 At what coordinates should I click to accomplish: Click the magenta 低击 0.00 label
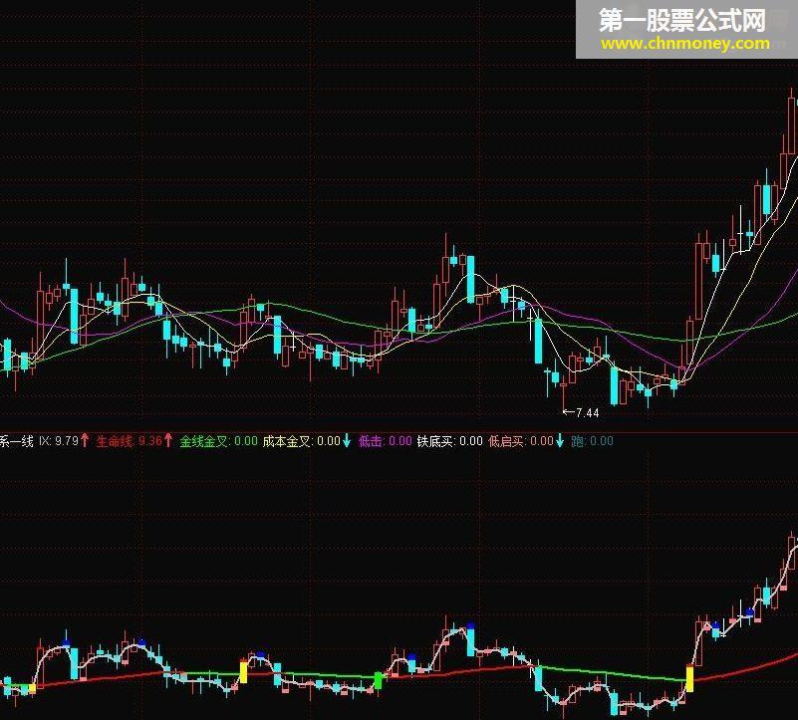click(x=386, y=441)
